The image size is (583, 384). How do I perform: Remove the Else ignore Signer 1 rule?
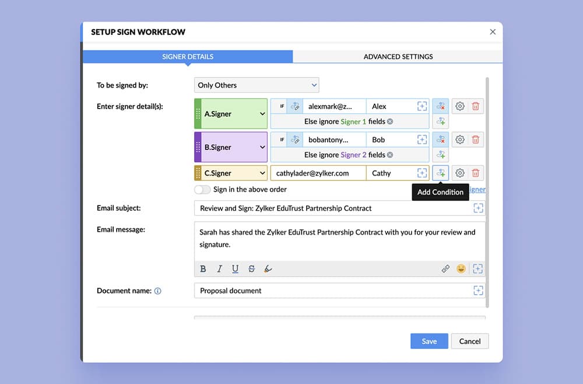tap(390, 121)
